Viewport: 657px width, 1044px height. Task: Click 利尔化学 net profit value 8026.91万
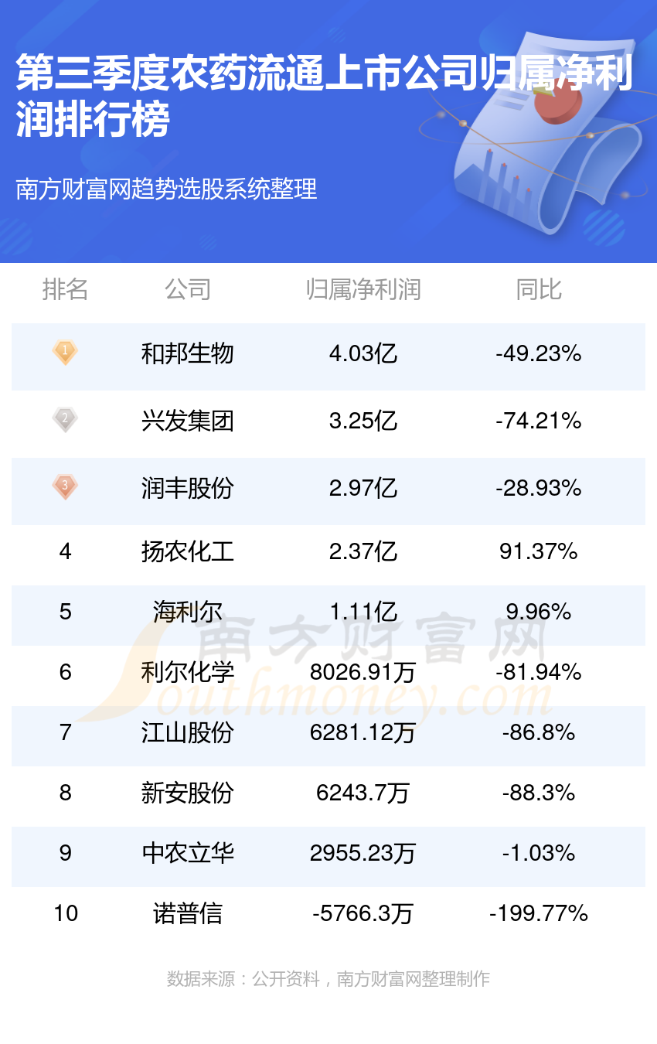point(363,672)
